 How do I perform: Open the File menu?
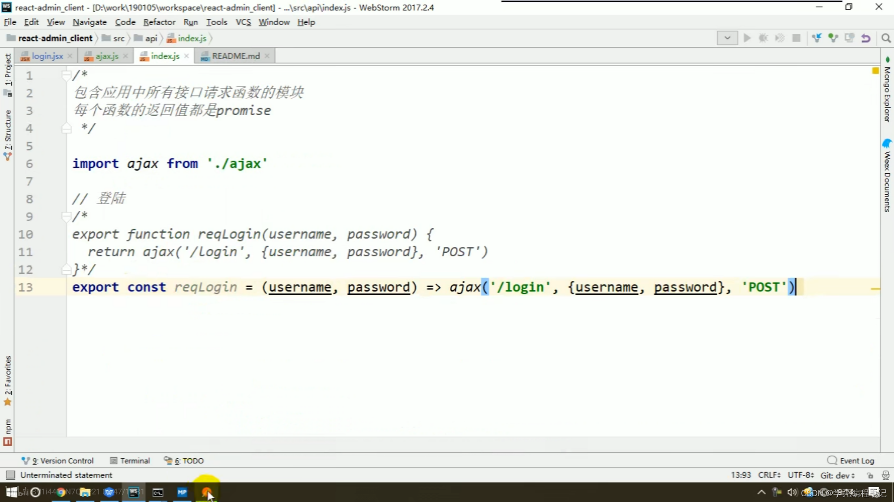coord(9,22)
